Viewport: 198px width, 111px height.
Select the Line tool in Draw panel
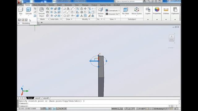[68, 12]
